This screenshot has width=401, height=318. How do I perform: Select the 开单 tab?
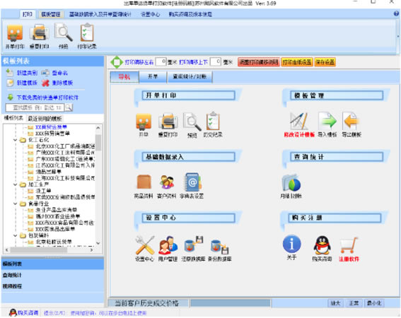153,76
